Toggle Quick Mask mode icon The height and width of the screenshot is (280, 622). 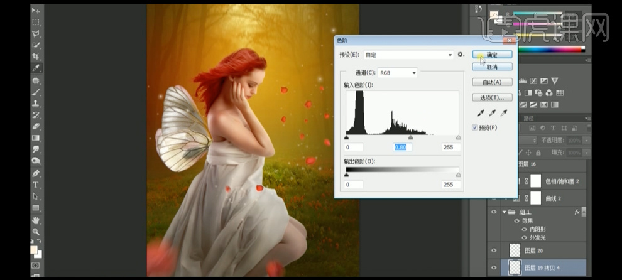(x=36, y=266)
